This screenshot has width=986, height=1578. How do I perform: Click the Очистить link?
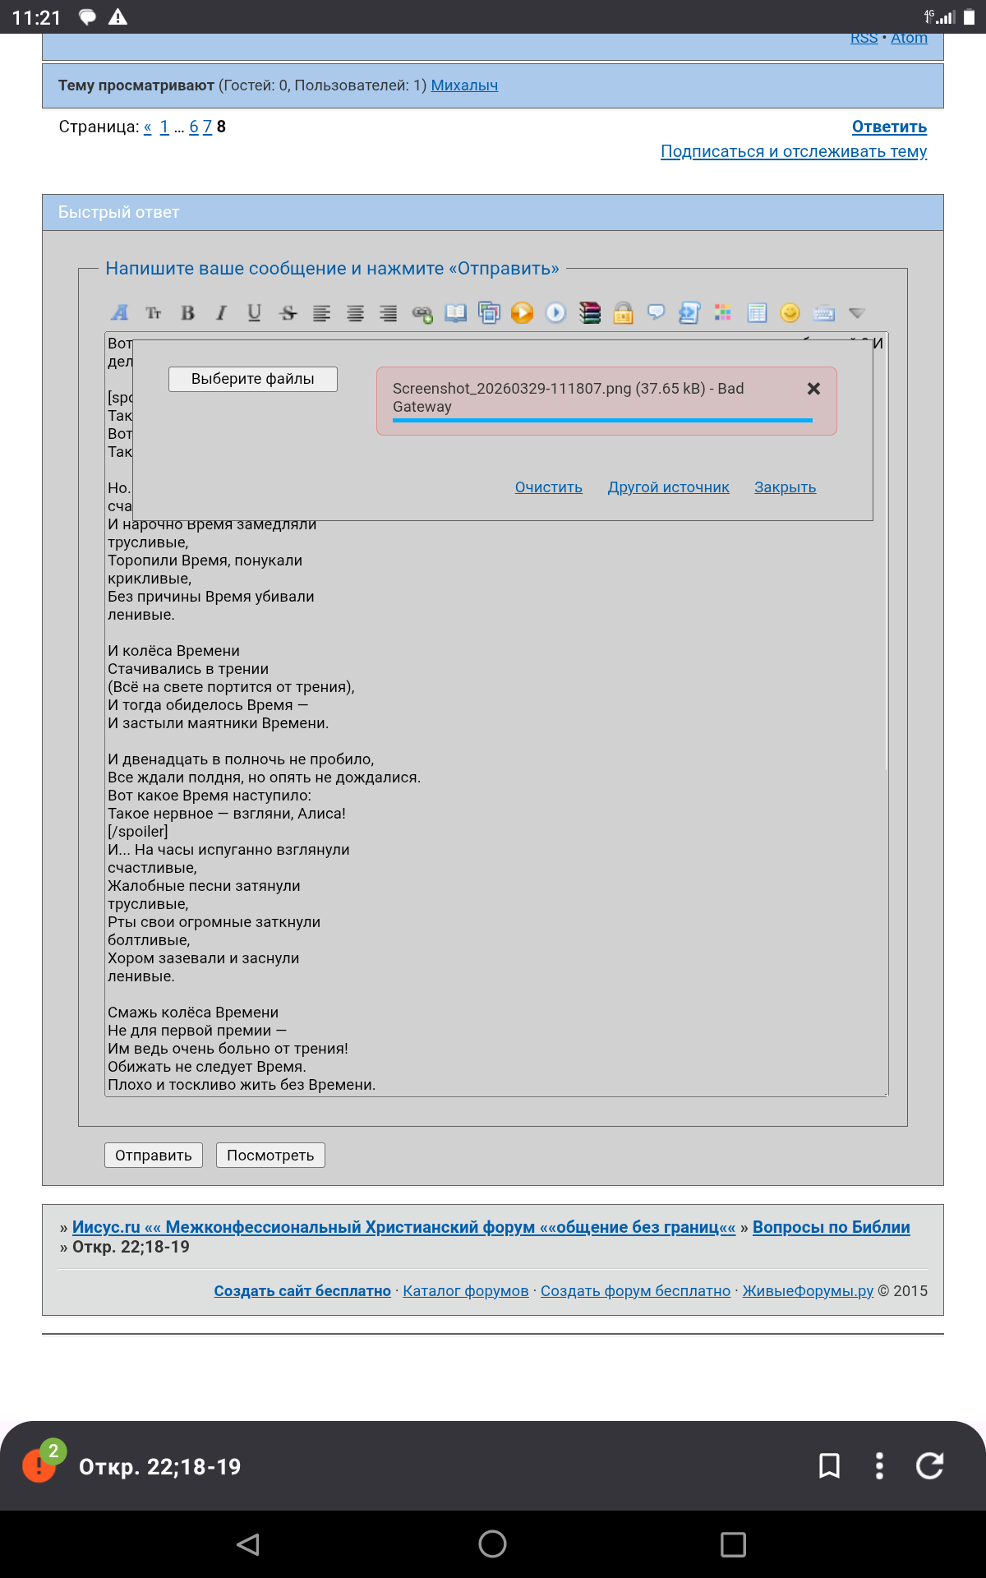[x=549, y=487]
